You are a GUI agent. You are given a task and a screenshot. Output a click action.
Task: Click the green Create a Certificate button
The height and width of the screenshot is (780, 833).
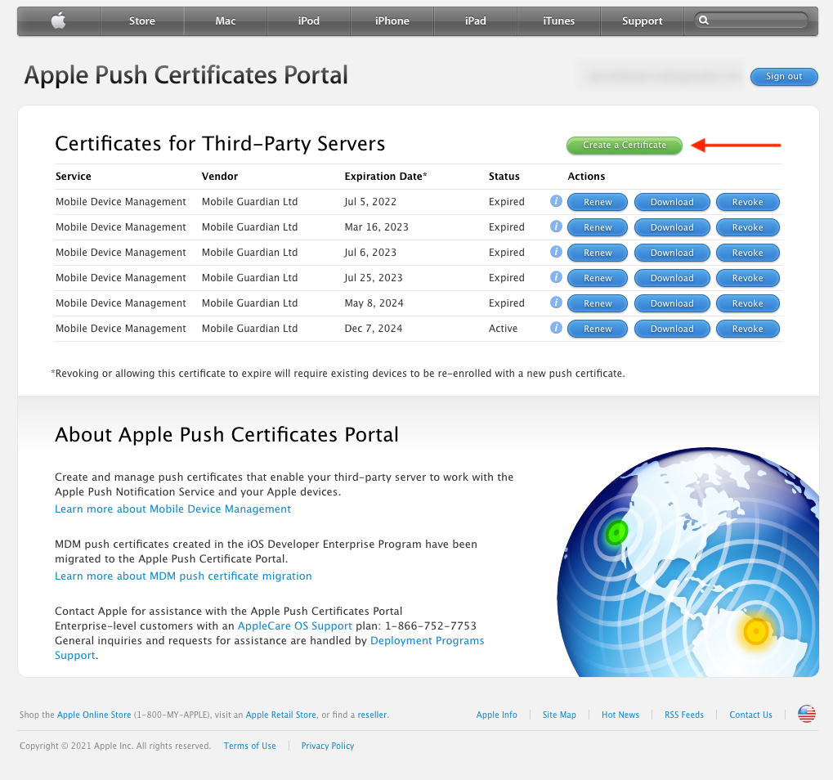(625, 145)
